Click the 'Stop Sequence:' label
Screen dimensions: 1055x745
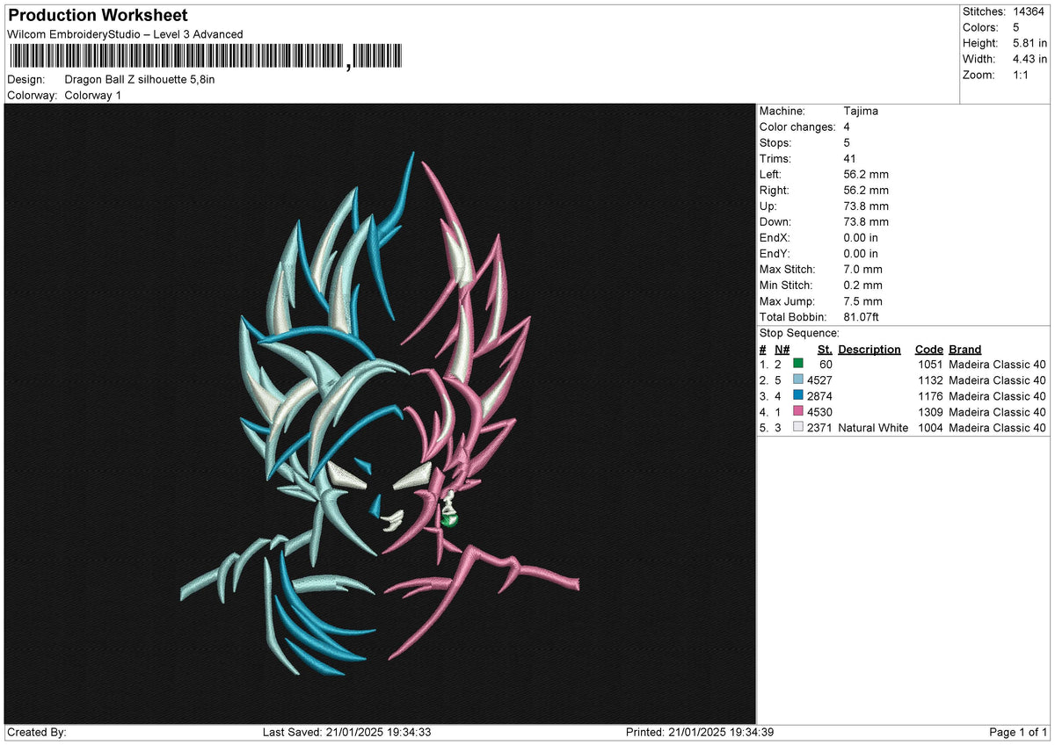[x=799, y=333]
